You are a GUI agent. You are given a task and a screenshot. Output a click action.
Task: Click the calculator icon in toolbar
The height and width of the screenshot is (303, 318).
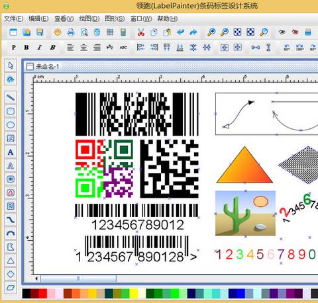click(x=123, y=32)
